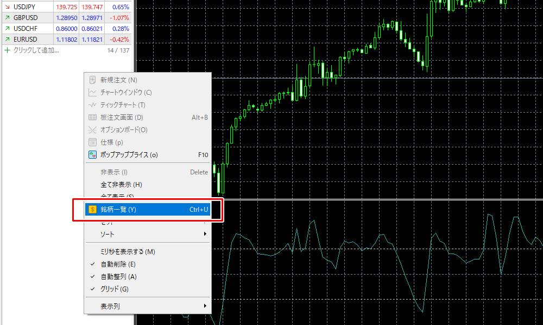Open the 表示列 columns submenu

[136, 305]
